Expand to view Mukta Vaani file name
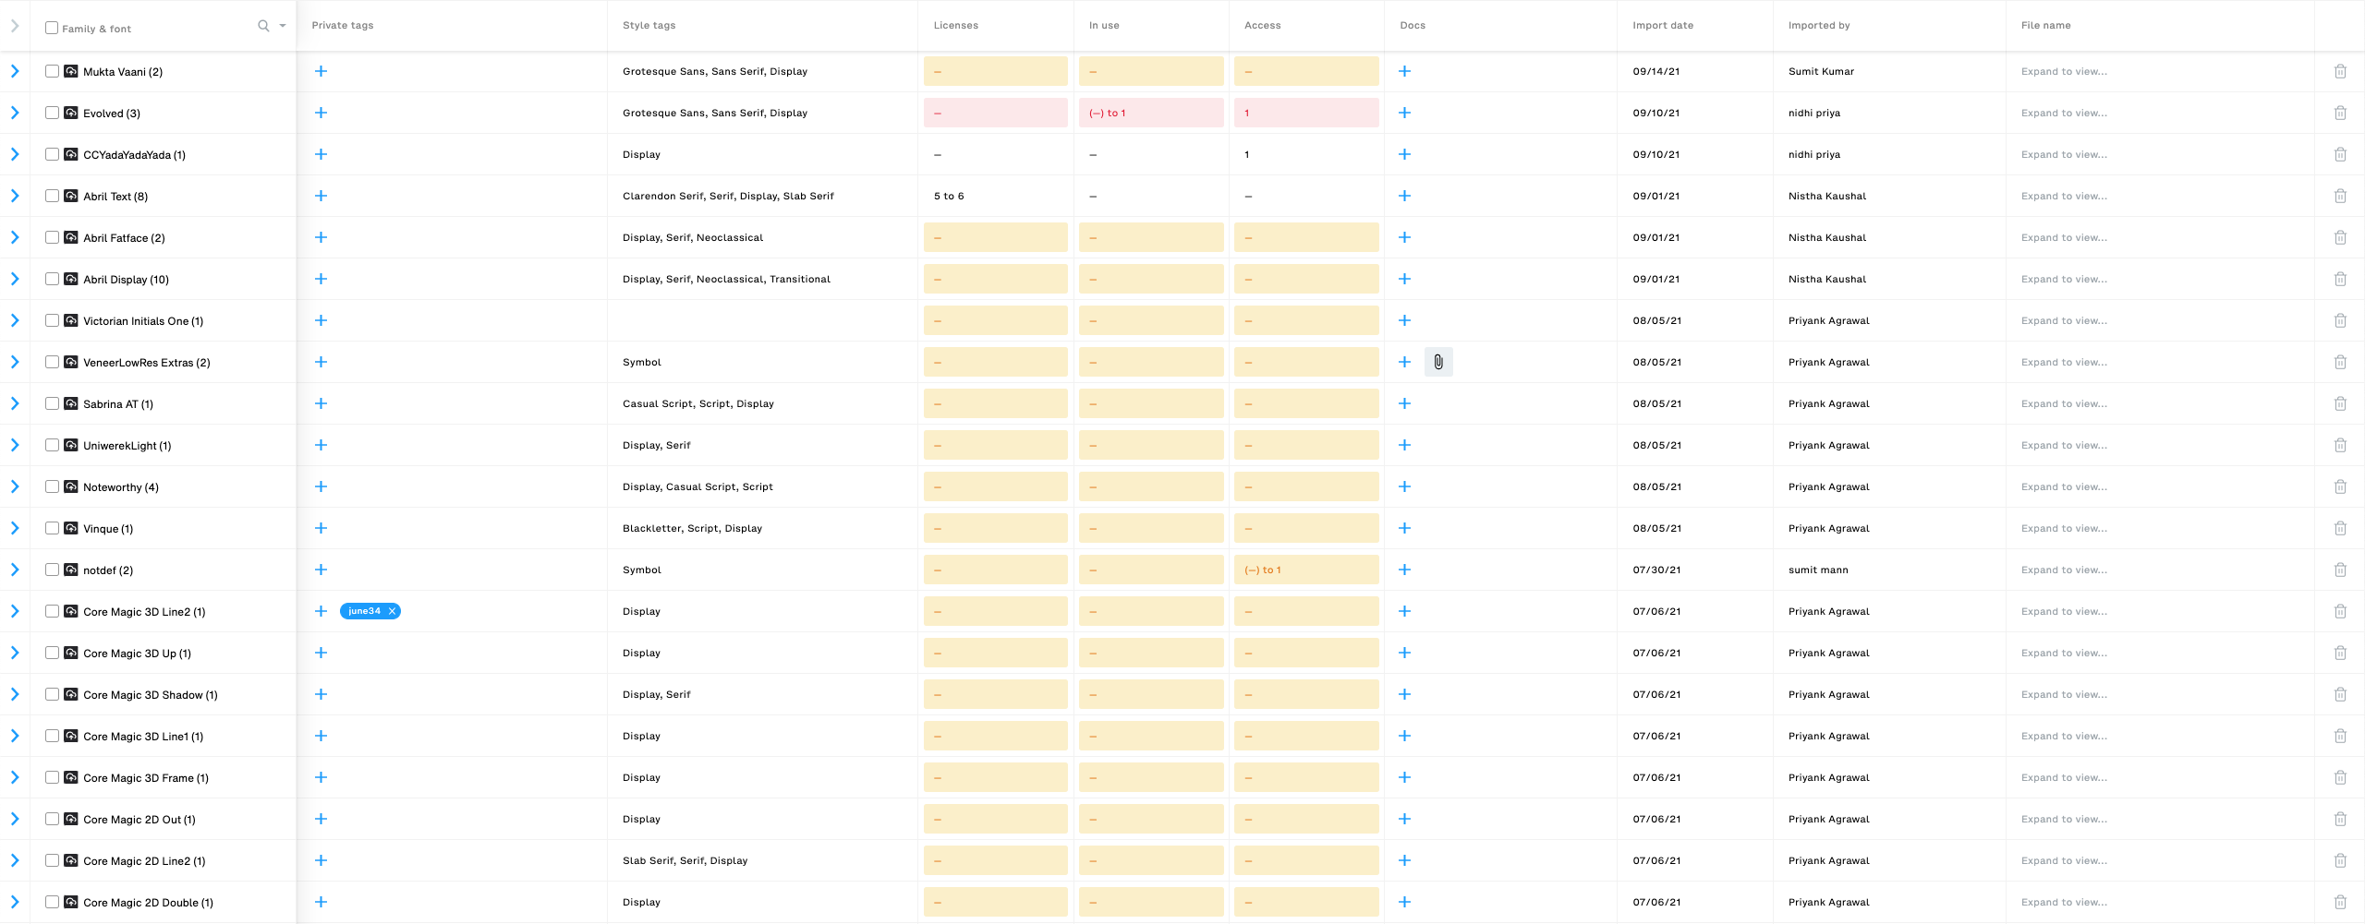This screenshot has width=2365, height=924. (x=2064, y=71)
